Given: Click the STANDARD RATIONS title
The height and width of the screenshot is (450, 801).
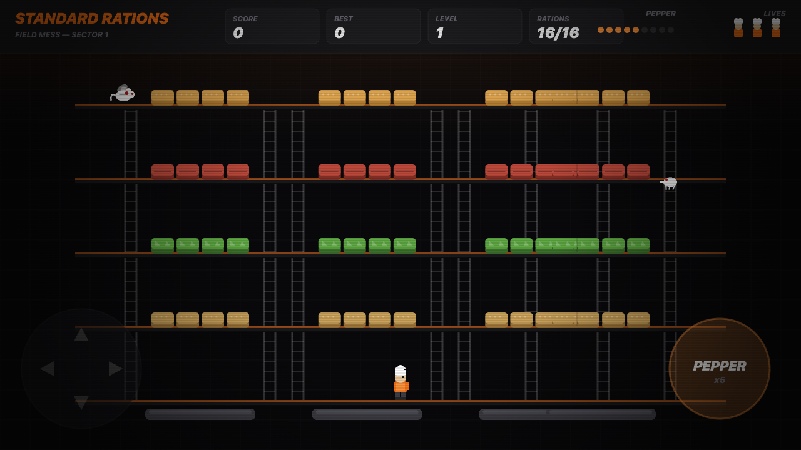Looking at the screenshot, I should (92, 19).
